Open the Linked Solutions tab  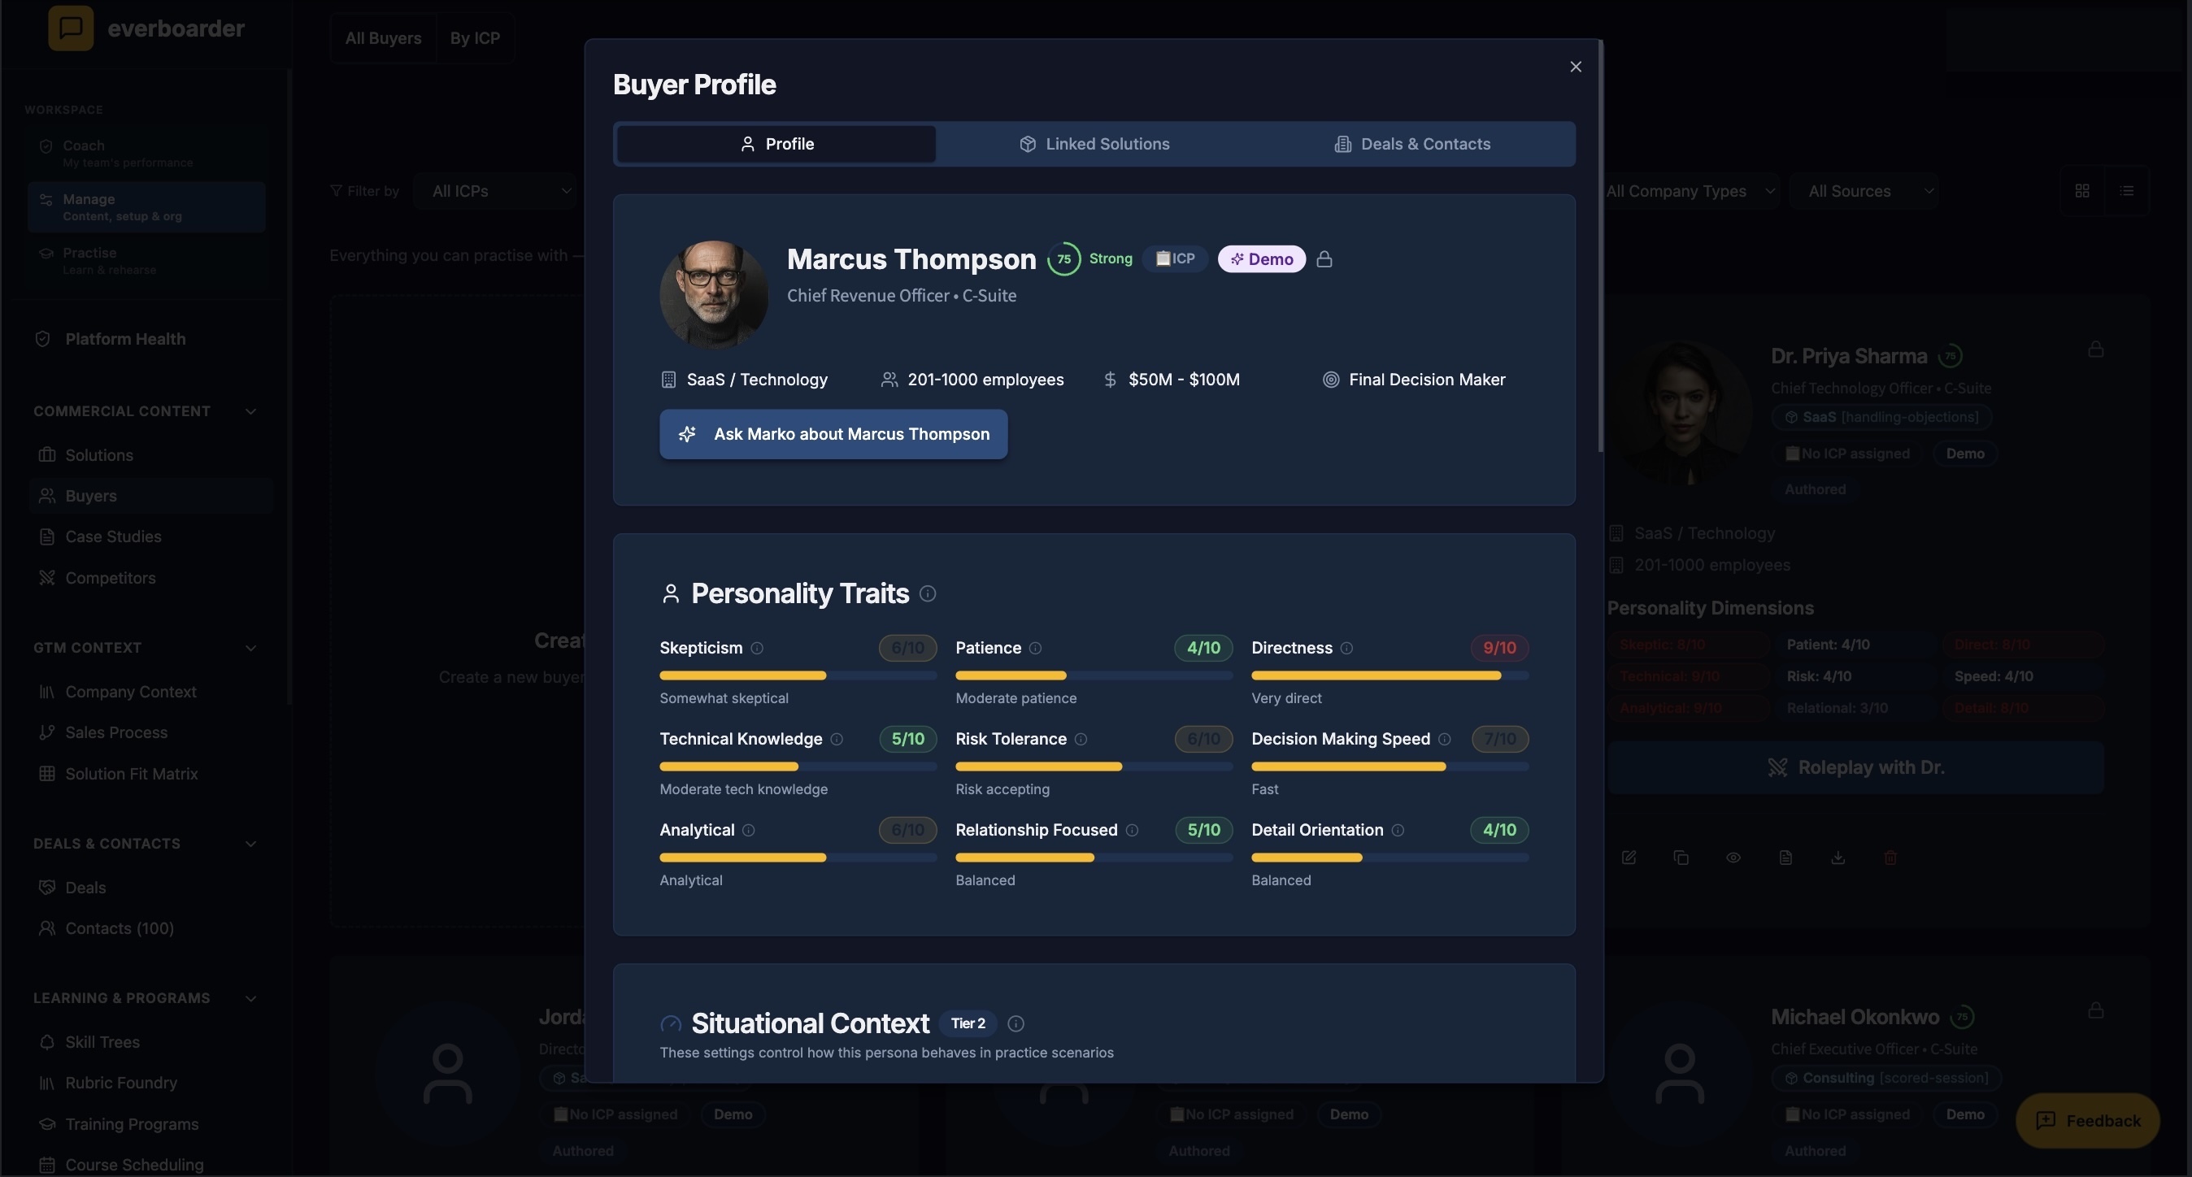pyautogui.click(x=1094, y=144)
